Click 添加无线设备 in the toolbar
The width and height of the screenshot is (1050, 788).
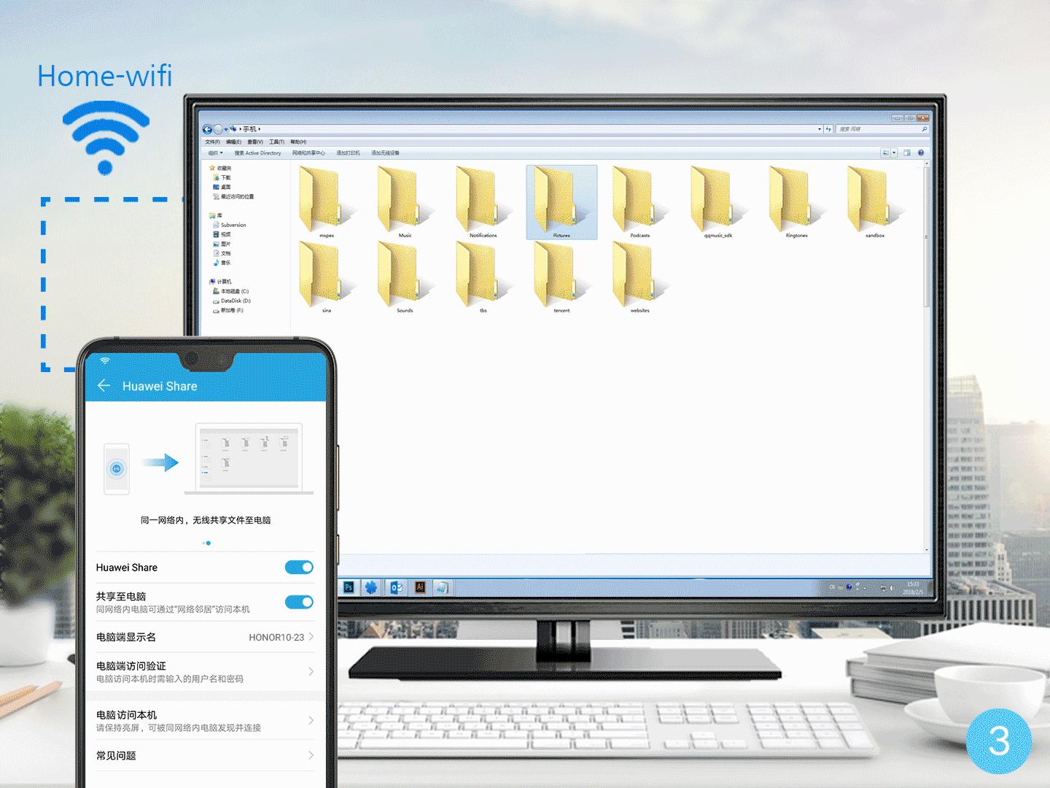coord(385,153)
